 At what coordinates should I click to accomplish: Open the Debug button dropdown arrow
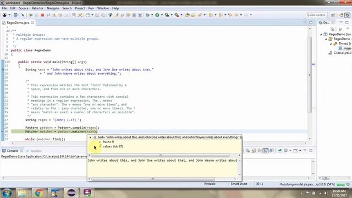point(152,15)
